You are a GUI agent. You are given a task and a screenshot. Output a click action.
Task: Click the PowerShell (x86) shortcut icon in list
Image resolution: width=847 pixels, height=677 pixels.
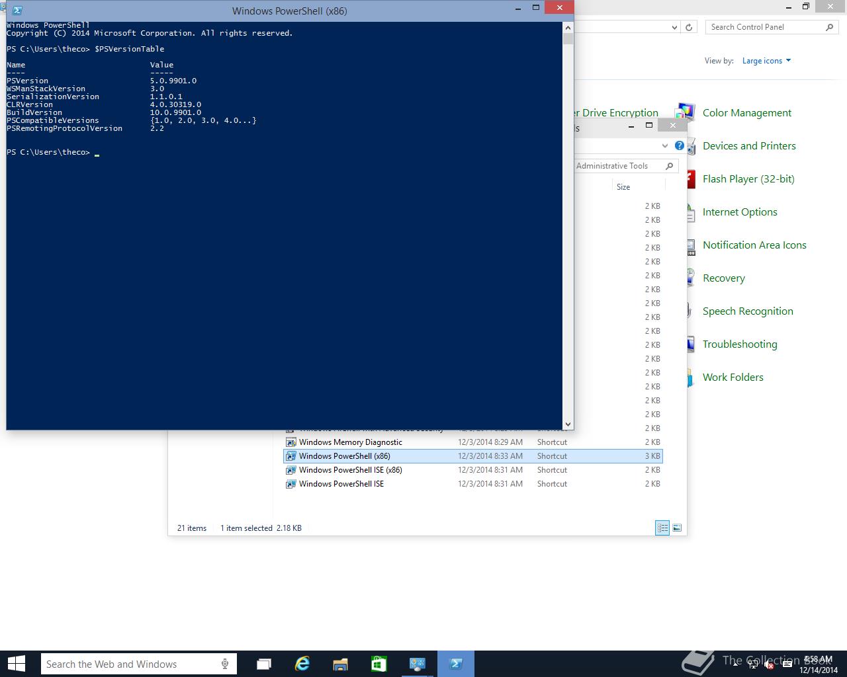(x=290, y=456)
